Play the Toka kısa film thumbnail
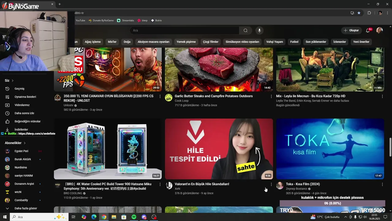 (x=330, y=149)
